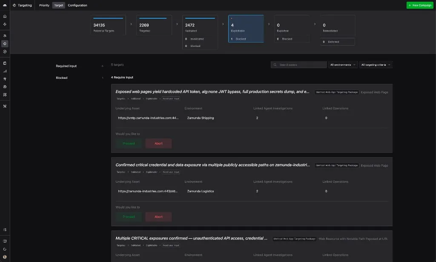Open the sidebar icon below the lightning bolt
This screenshot has height=262, width=436.
pos(5,36)
